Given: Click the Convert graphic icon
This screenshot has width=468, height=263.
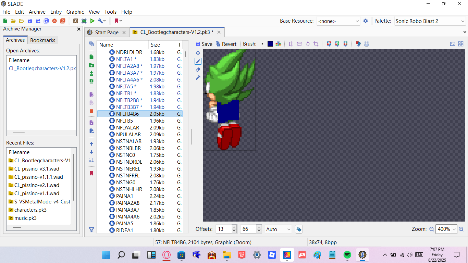Looking at the screenshot, I should [x=358, y=44].
